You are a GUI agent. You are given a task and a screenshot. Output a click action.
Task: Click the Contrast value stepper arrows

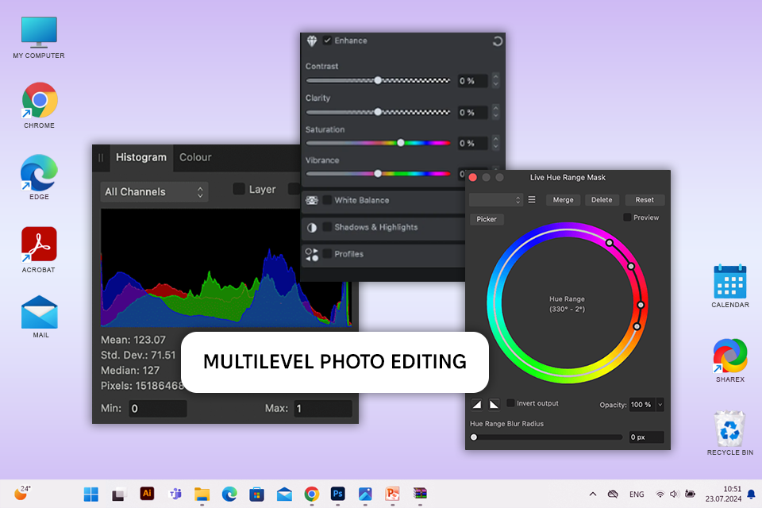(x=495, y=80)
